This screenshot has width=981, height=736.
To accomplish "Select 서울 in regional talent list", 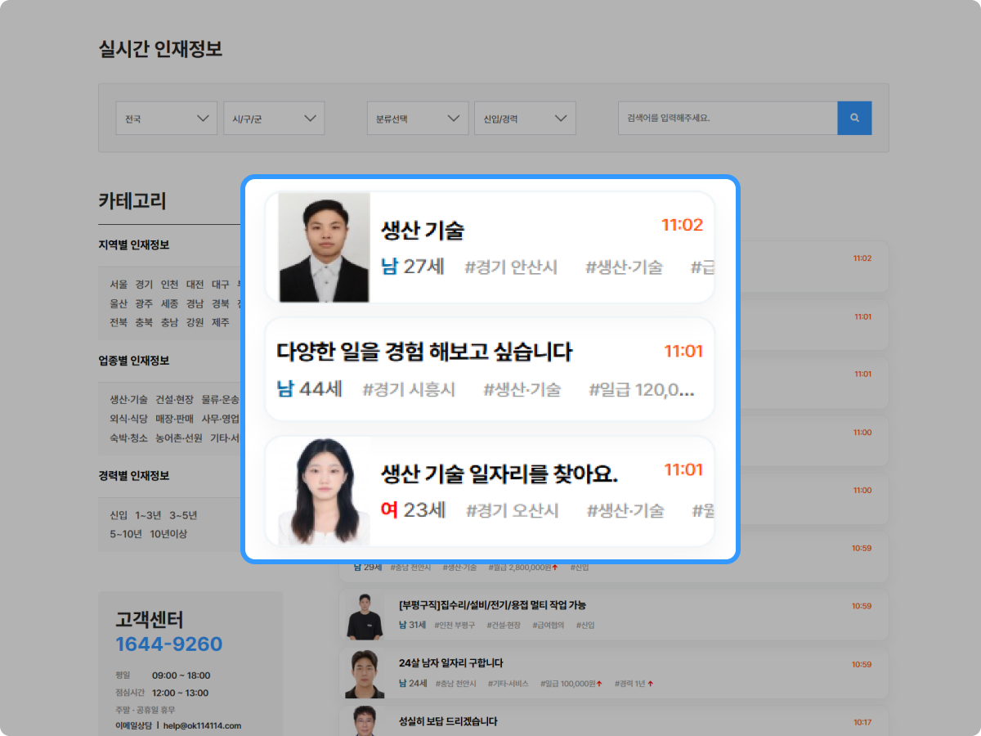I will point(119,285).
